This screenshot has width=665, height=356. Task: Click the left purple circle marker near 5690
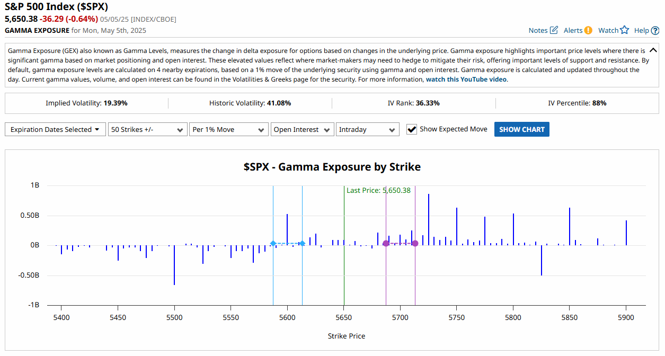[386, 243]
